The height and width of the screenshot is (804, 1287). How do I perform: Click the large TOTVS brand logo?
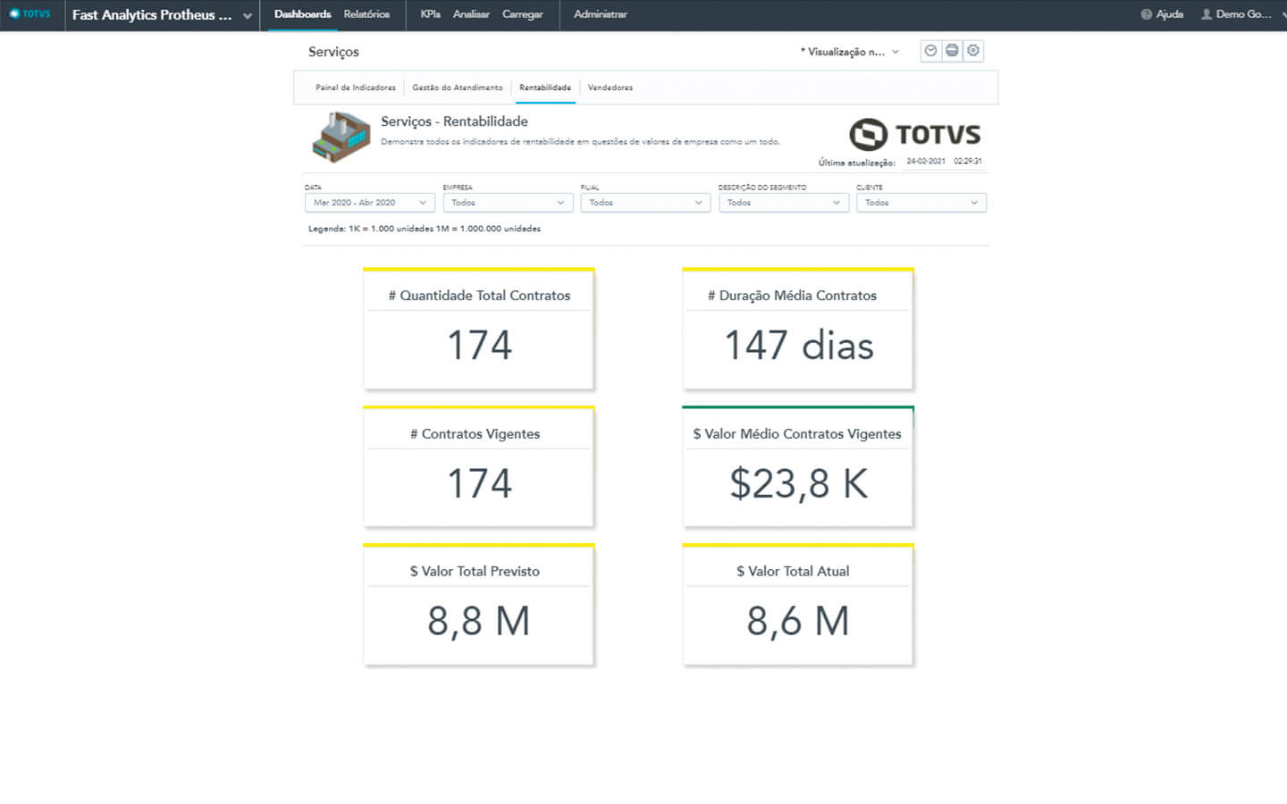tap(914, 135)
